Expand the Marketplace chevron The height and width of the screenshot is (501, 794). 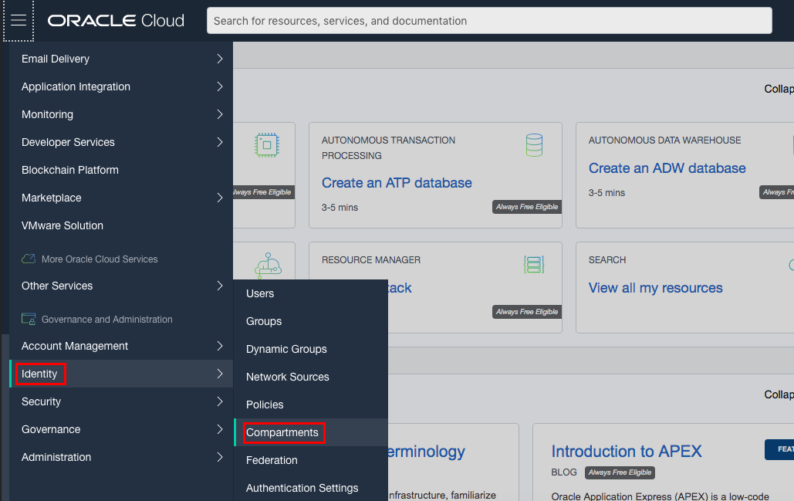[220, 198]
